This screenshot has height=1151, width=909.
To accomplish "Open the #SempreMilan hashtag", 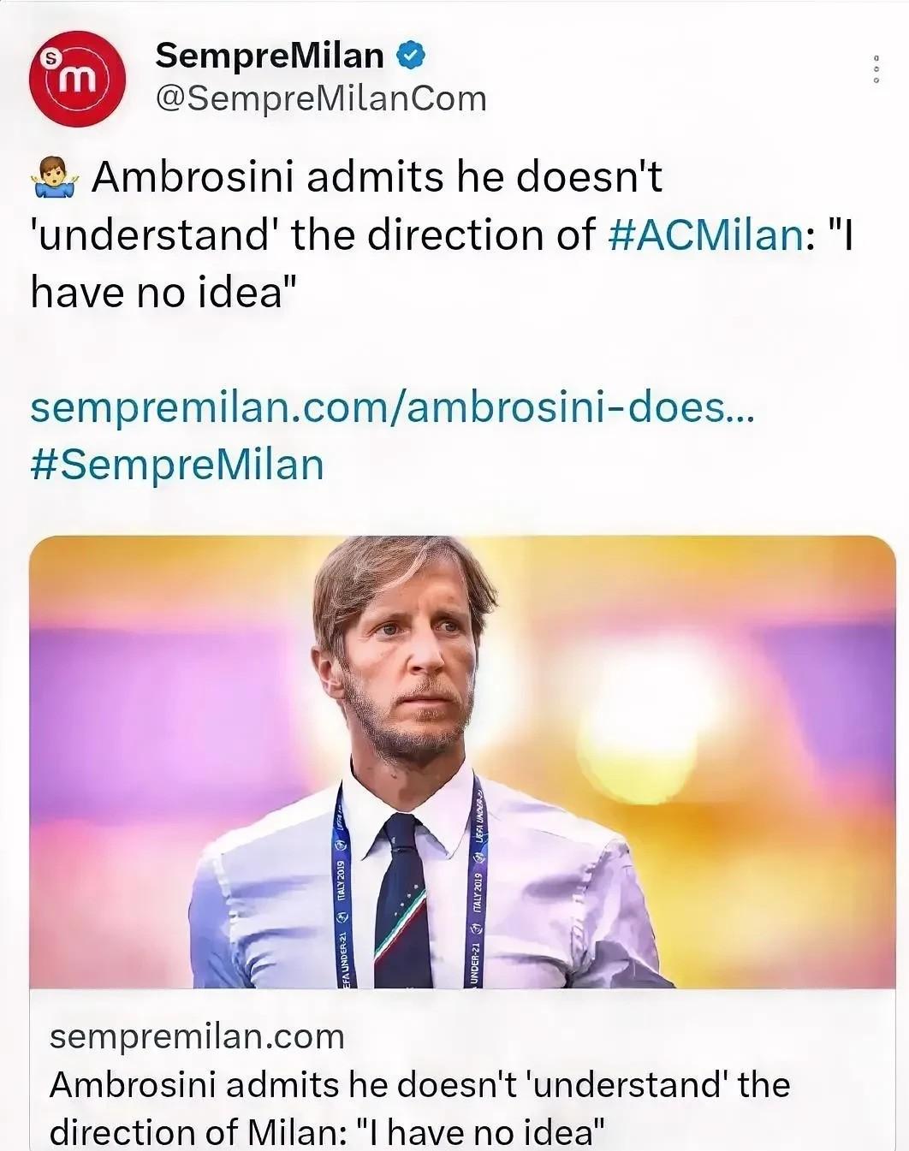I will 177,465.
